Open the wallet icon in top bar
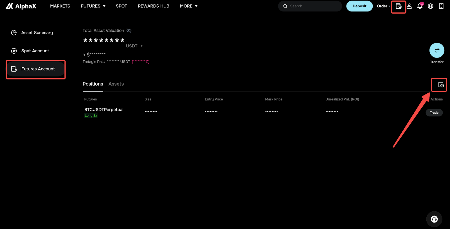The width and height of the screenshot is (450, 229). coord(399,6)
